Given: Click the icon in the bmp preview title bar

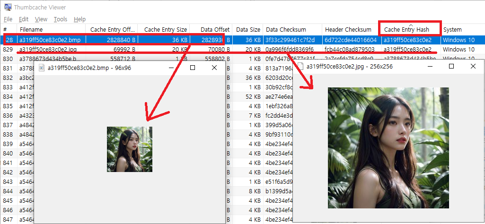Looking at the screenshot, I should pos(42,68).
